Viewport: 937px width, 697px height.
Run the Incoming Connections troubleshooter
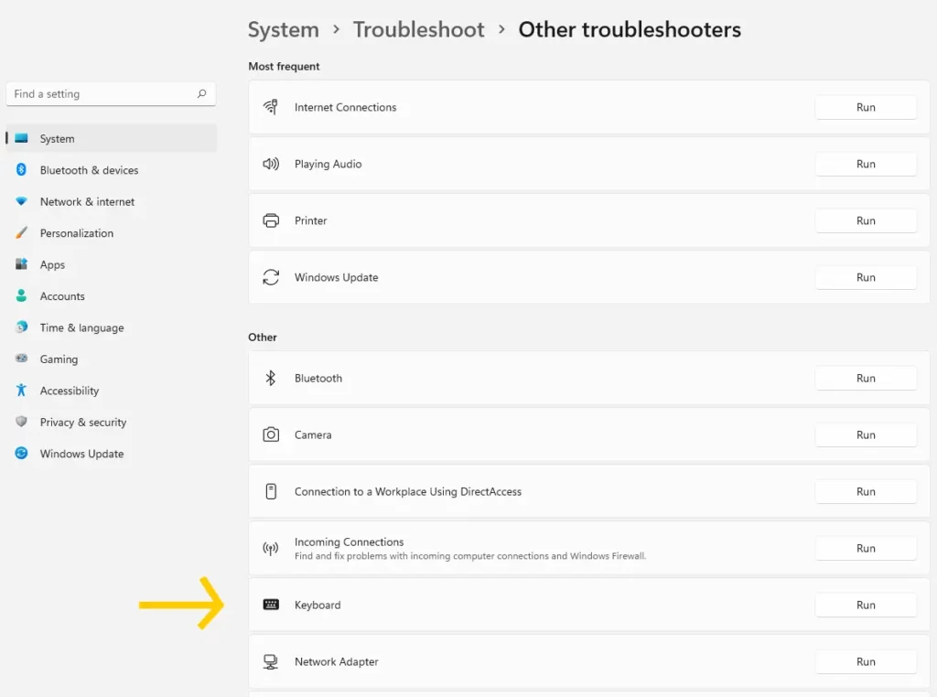pos(866,548)
